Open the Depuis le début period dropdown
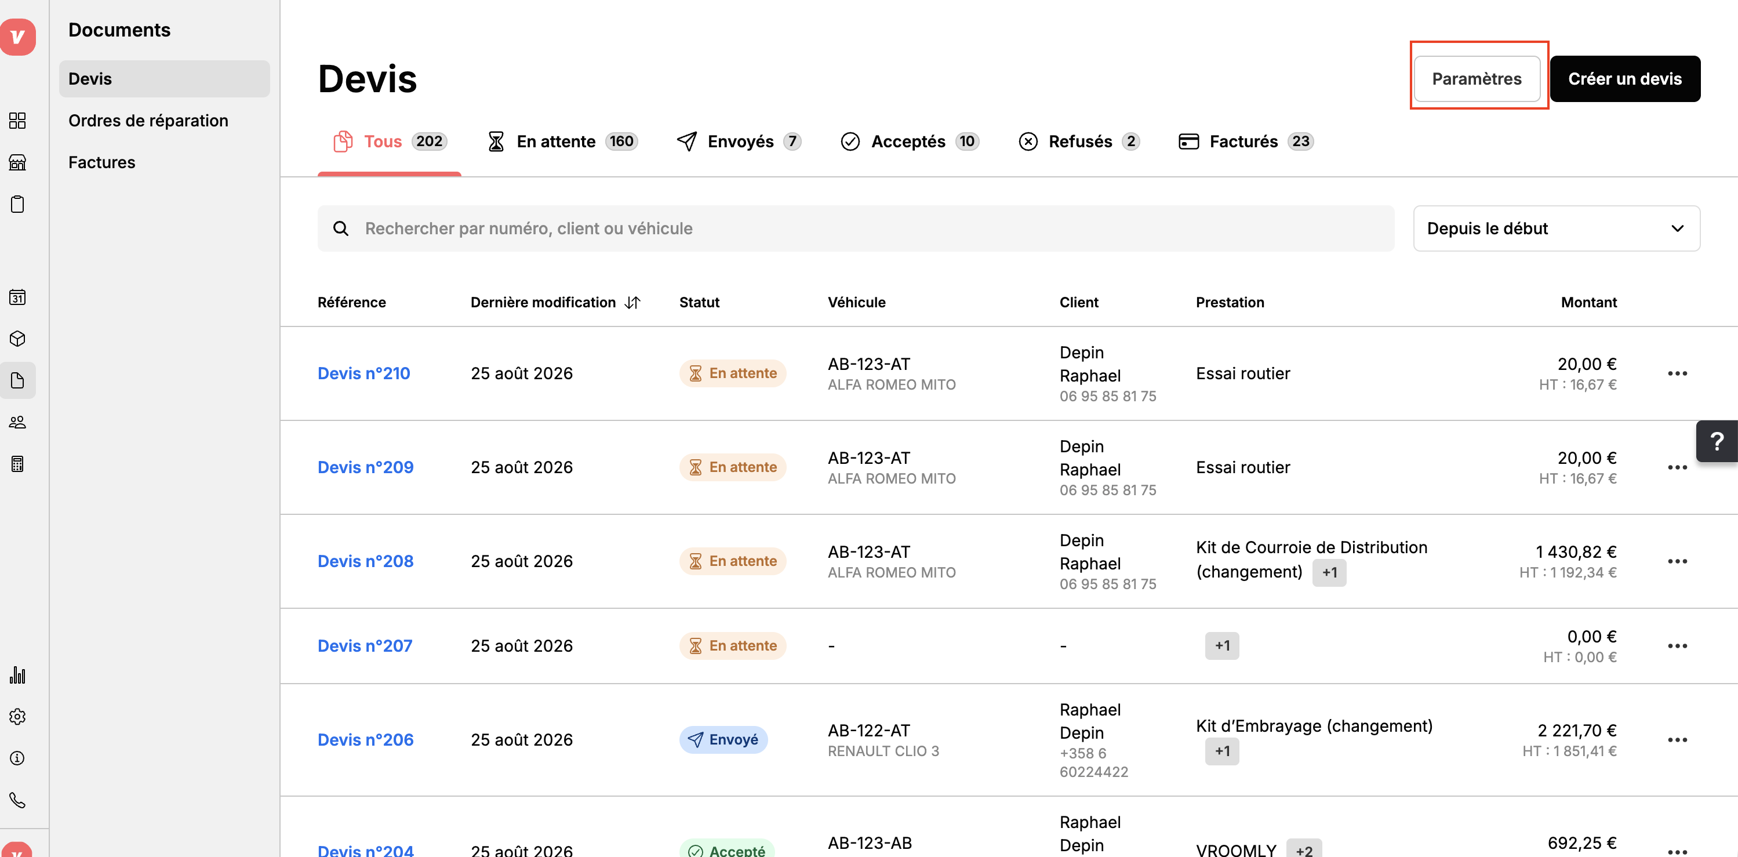This screenshot has width=1738, height=857. tap(1556, 229)
